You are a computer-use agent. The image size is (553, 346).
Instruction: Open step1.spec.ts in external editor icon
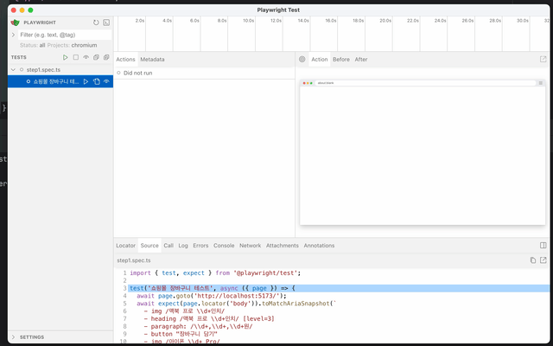click(543, 260)
